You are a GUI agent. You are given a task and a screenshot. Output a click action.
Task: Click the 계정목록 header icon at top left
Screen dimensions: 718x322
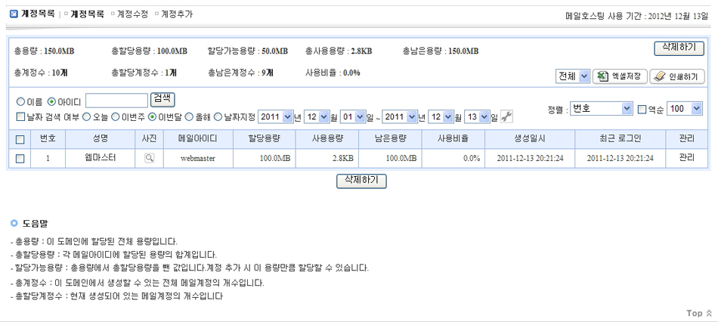(13, 14)
